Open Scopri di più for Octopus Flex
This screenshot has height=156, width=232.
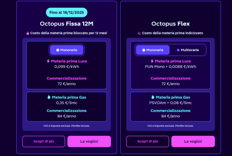click(147, 141)
